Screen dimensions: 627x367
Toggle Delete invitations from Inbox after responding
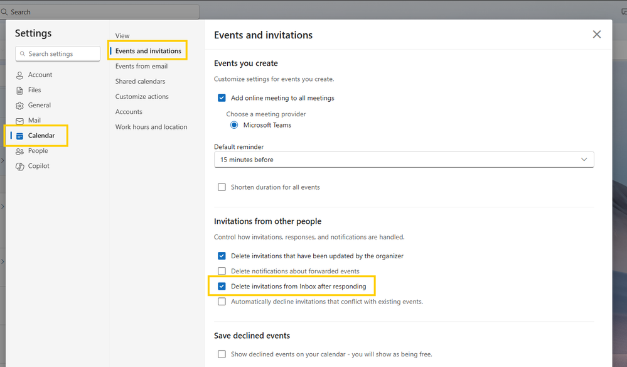pos(222,287)
